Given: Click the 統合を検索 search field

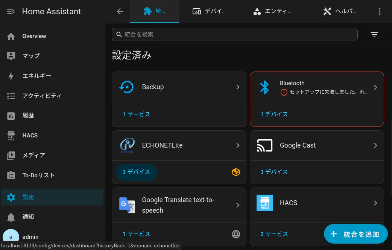Looking at the screenshot, I should (234, 35).
